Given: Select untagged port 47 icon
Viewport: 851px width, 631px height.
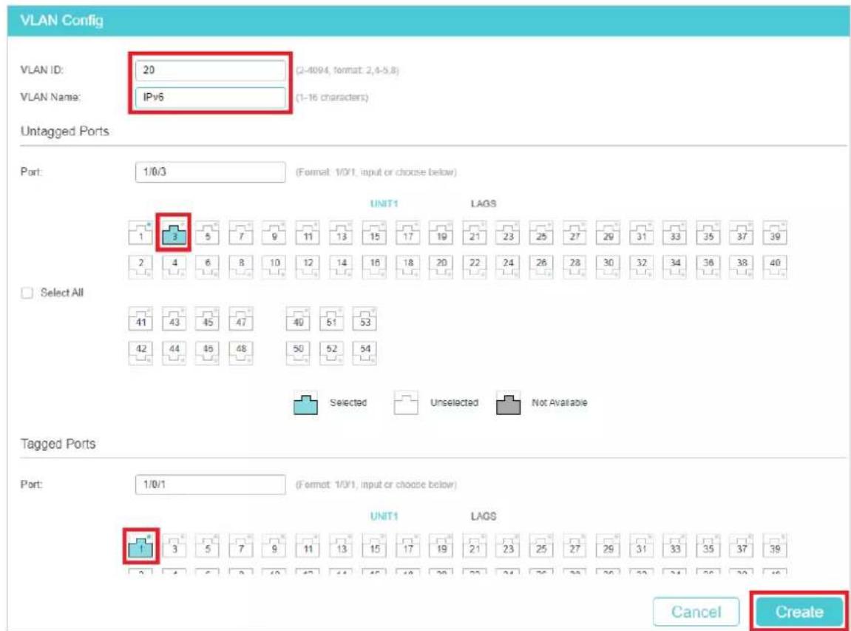Looking at the screenshot, I should click(241, 319).
